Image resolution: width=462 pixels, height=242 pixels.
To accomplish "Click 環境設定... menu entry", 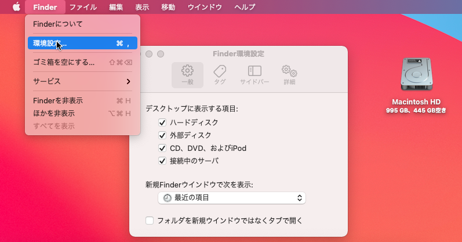I will [x=82, y=43].
